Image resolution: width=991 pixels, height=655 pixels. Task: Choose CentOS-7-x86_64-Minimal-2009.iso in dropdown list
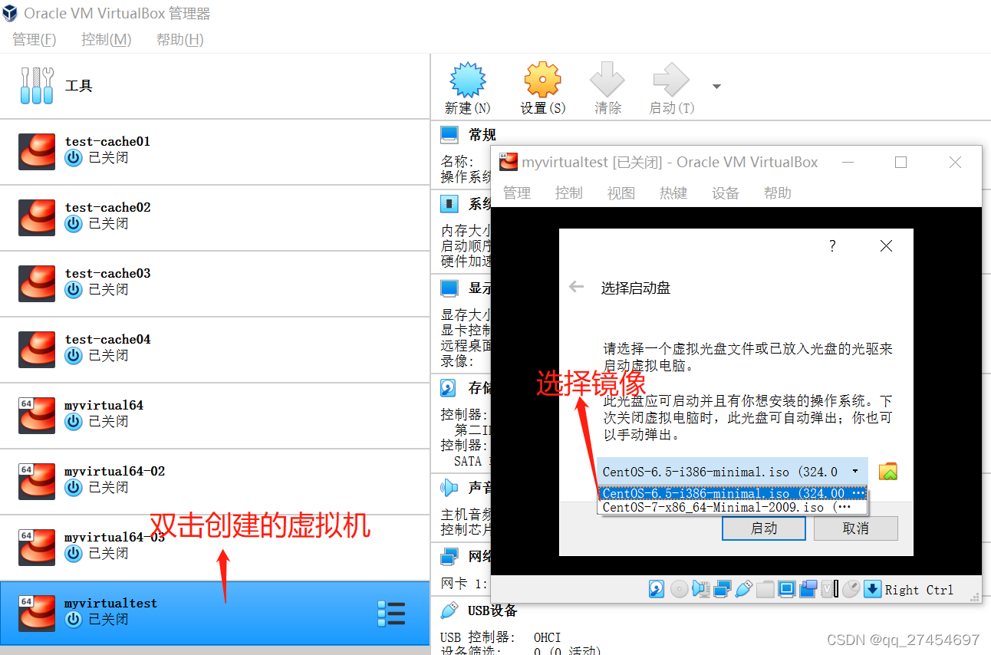(733, 507)
